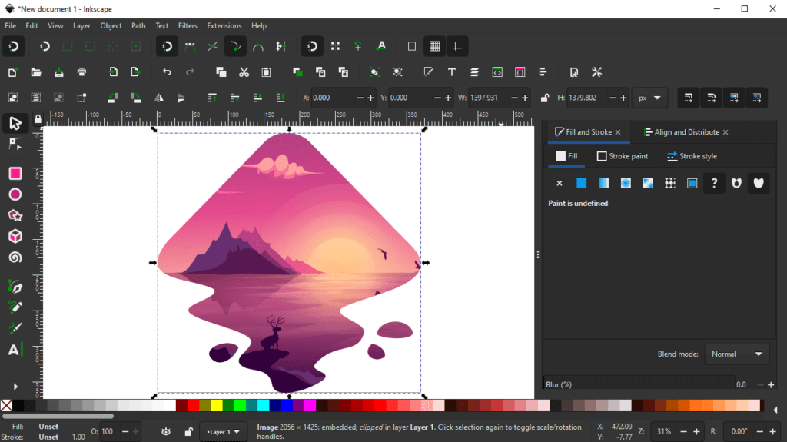Toggle master snapping button
Image resolution: width=787 pixels, height=442 pixels.
[x=14, y=47]
